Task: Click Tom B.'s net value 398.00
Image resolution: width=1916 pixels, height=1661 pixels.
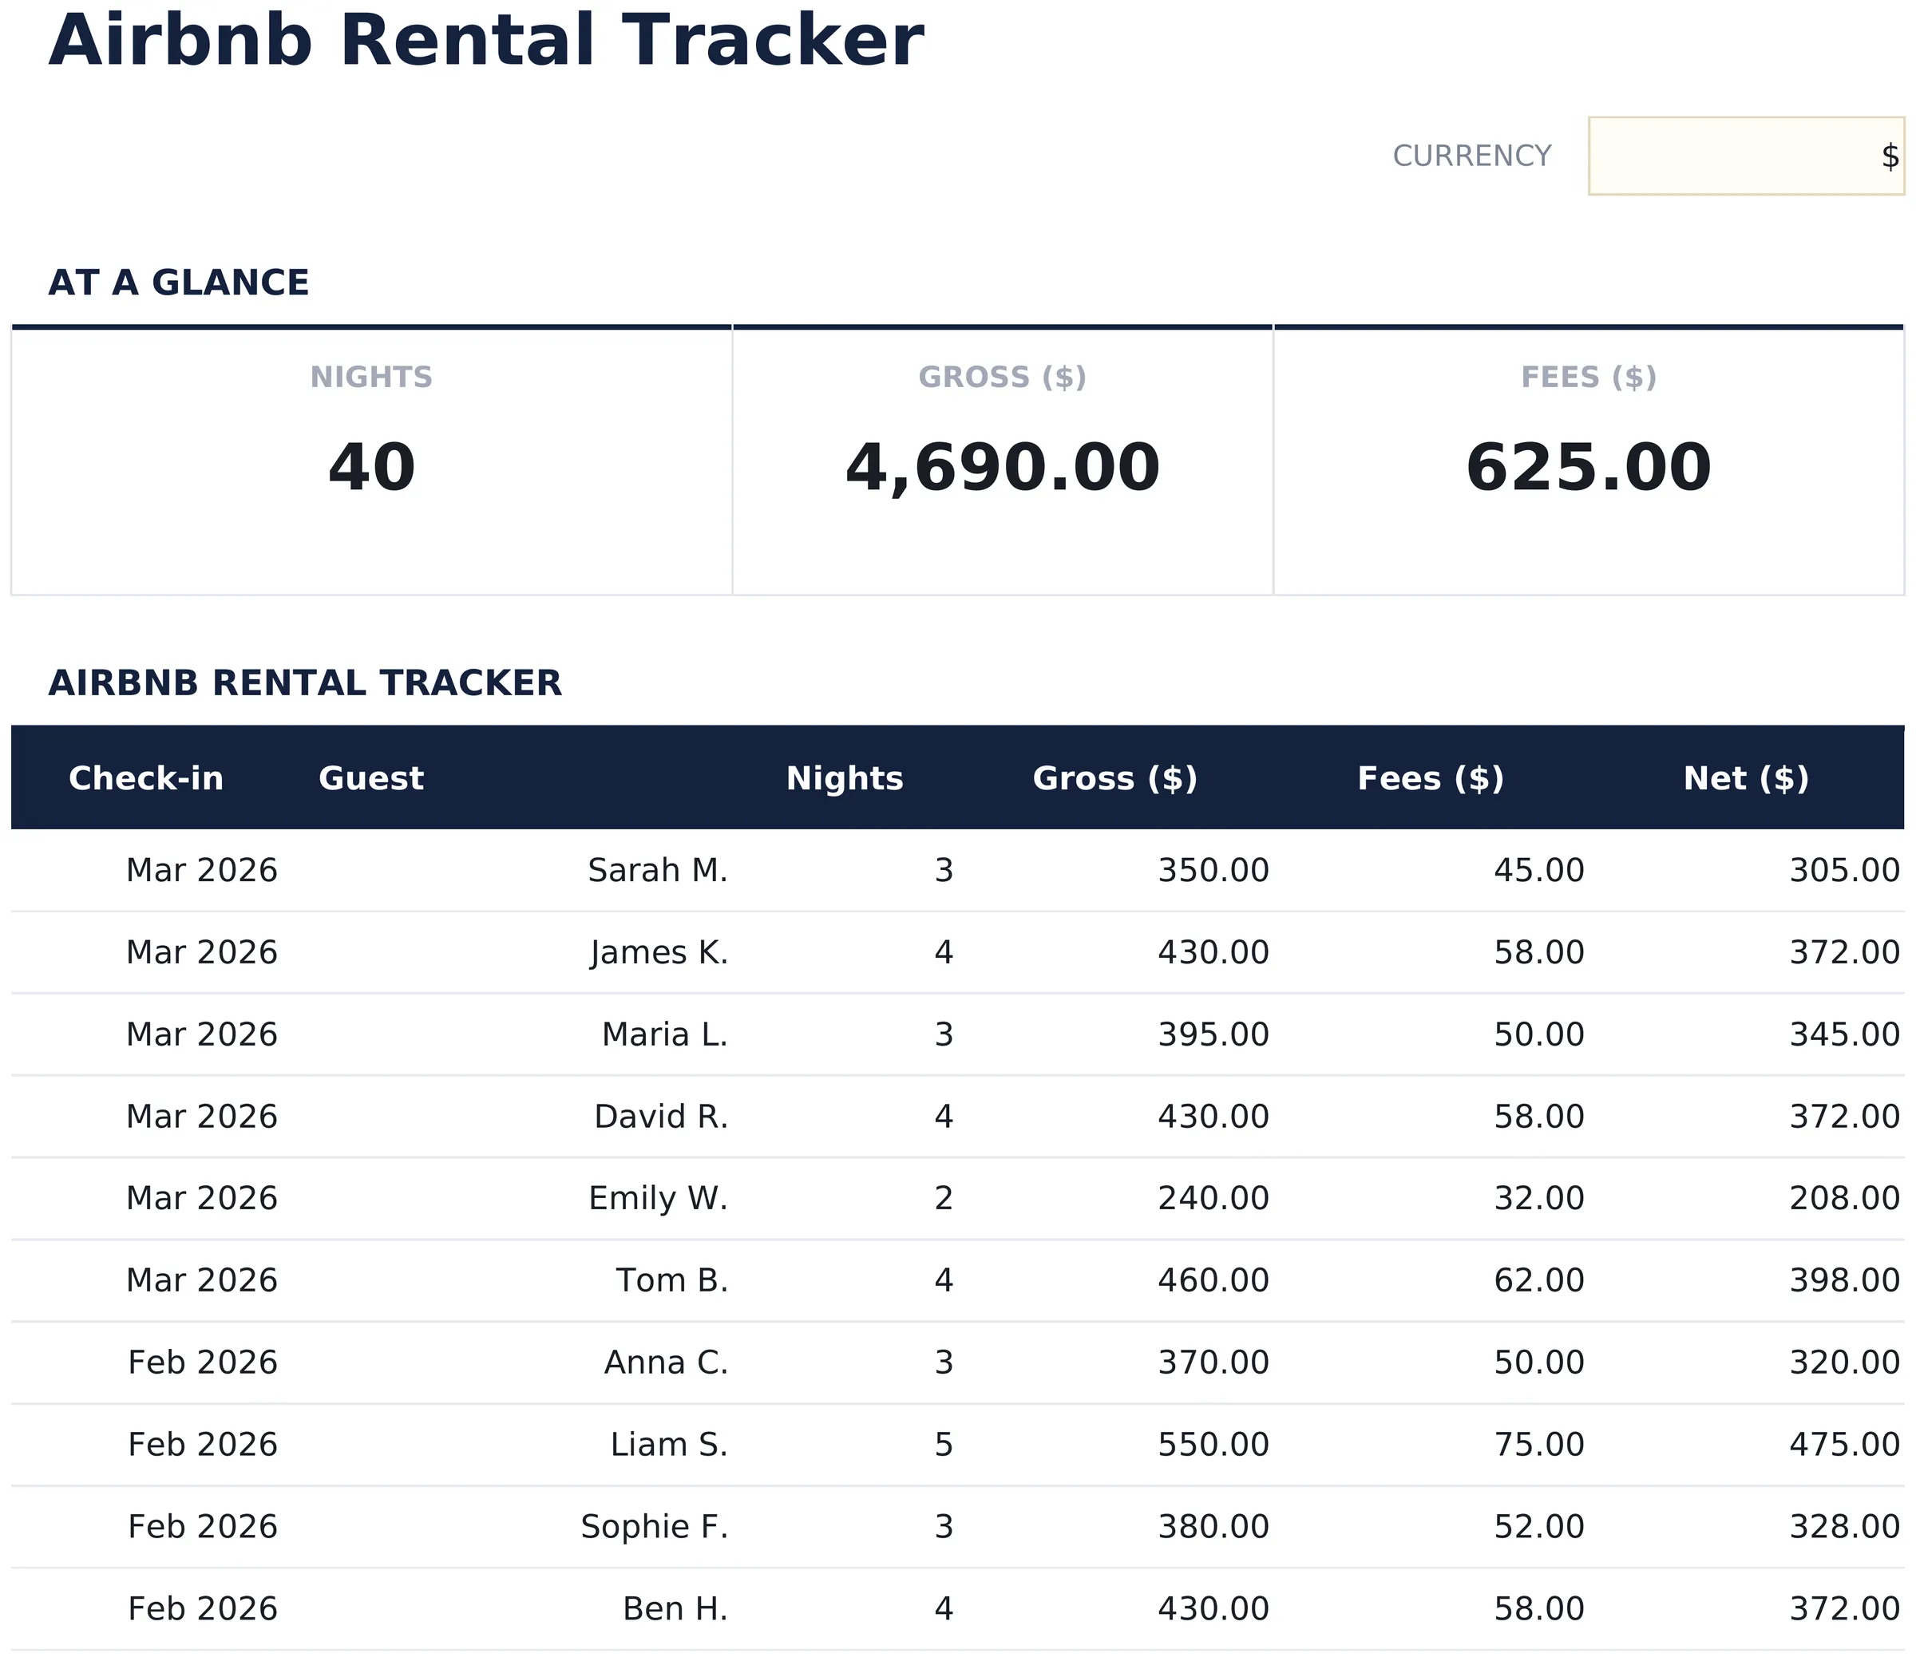Action: 1845,1281
